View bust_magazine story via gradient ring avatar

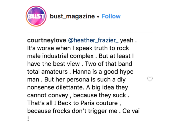36,16
